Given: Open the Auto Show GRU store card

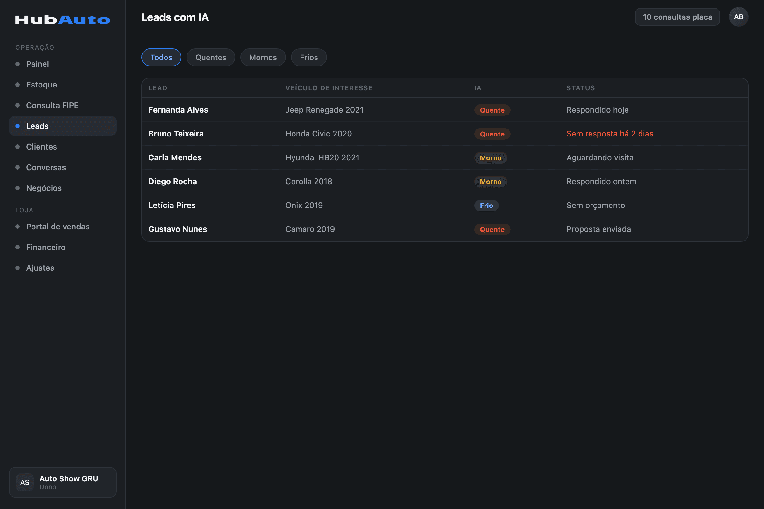Looking at the screenshot, I should (63, 482).
